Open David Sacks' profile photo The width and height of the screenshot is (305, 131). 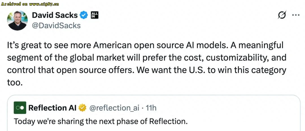click(18, 20)
